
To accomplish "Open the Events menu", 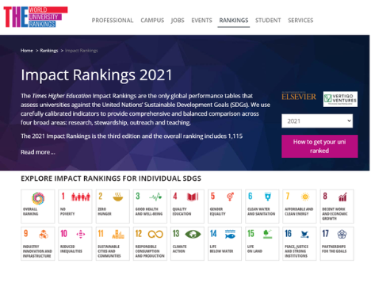I will click(201, 21).
